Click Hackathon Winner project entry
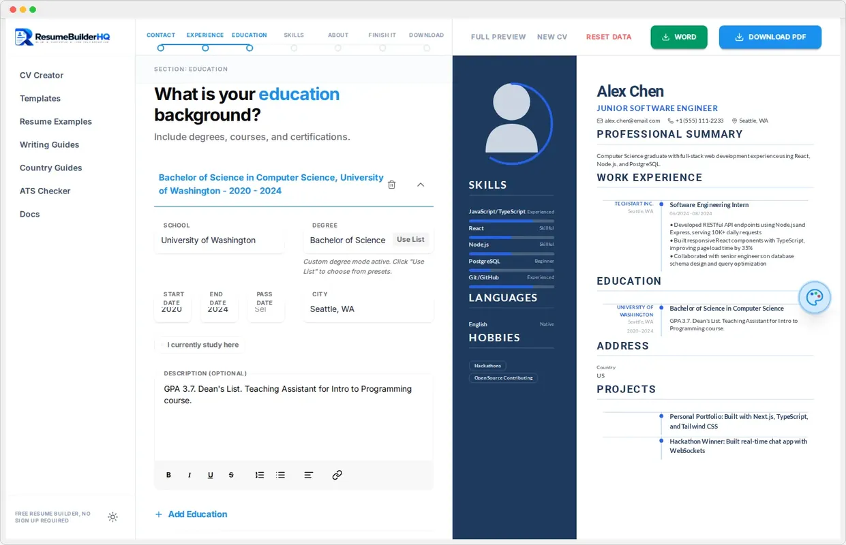 click(738, 446)
